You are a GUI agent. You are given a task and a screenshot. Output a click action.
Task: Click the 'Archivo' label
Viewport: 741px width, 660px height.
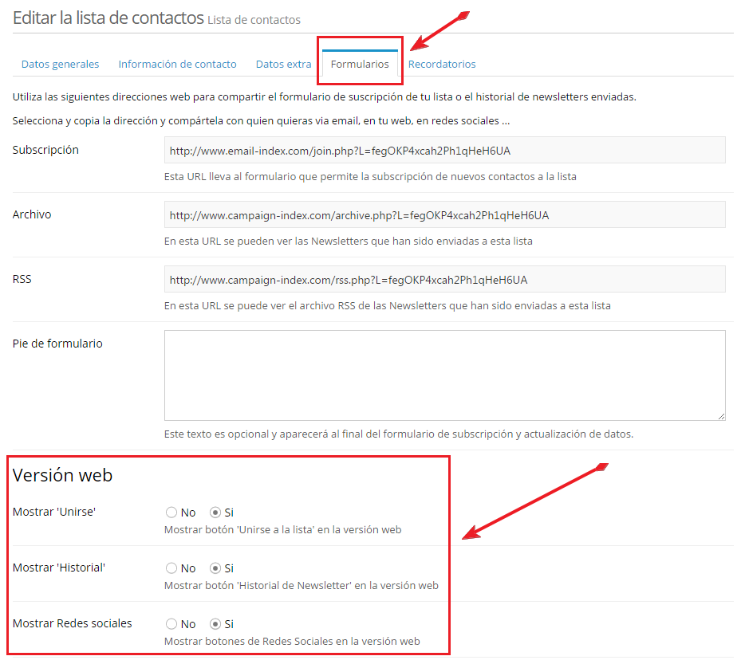(32, 214)
